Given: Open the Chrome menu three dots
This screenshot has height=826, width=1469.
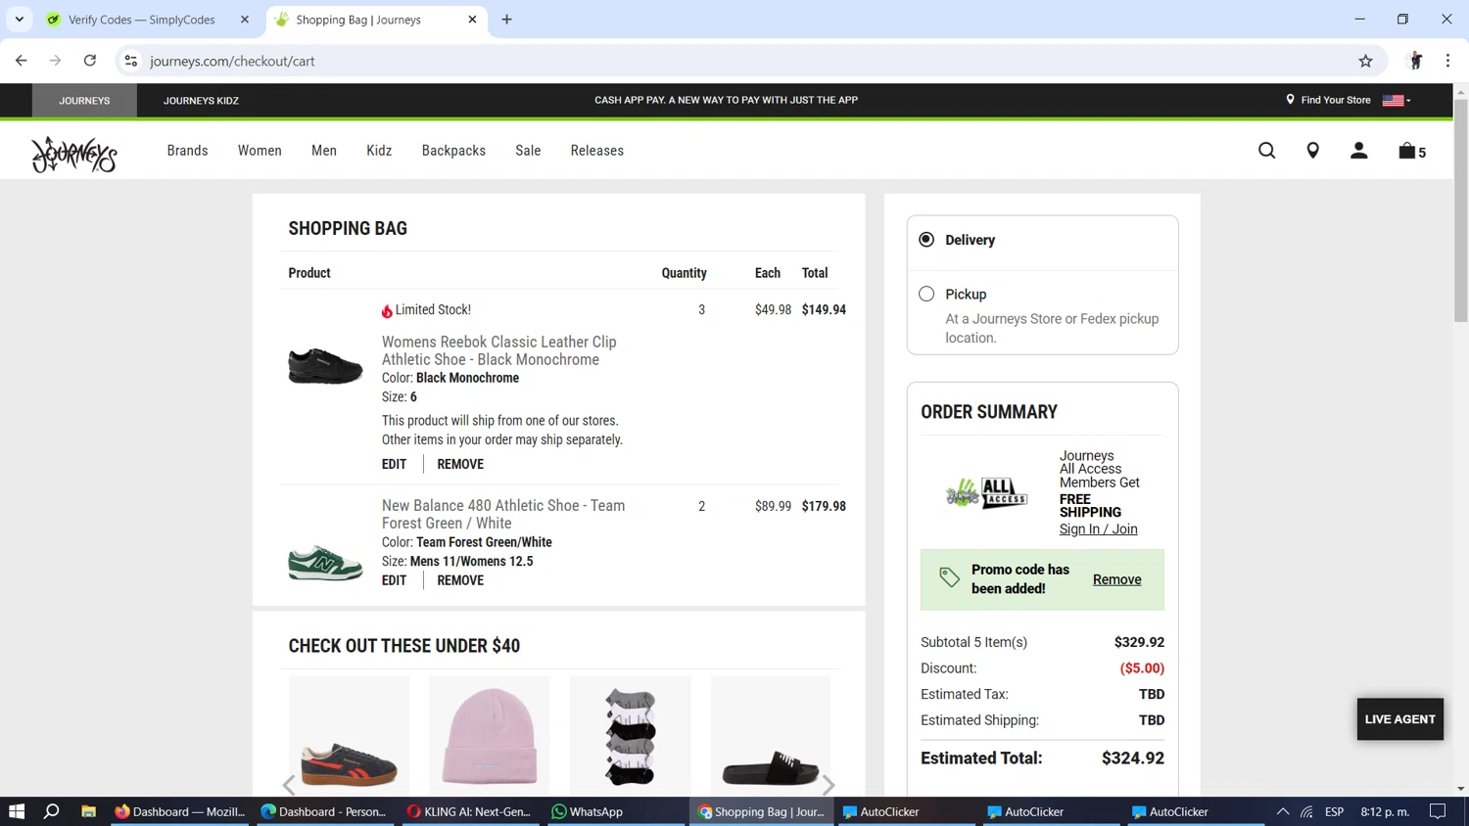Looking at the screenshot, I should [x=1447, y=61].
